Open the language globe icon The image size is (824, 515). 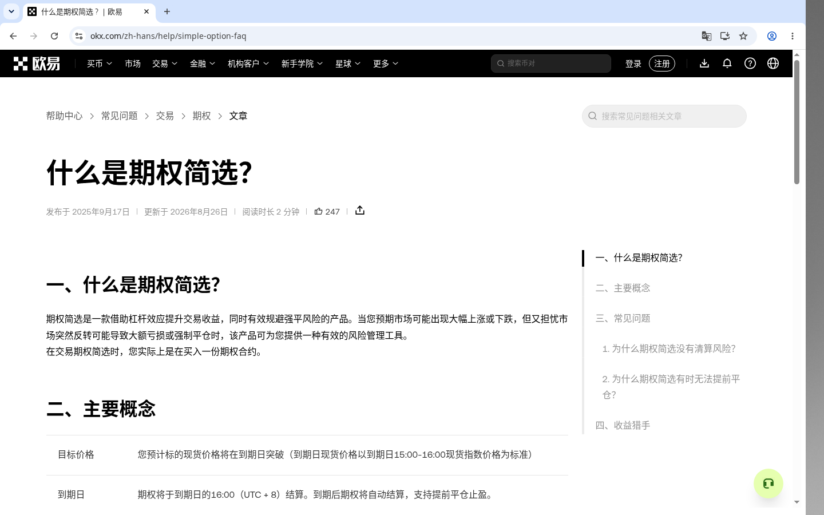(773, 64)
